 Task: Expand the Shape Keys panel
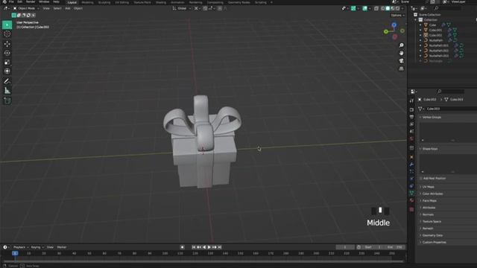(x=430, y=149)
